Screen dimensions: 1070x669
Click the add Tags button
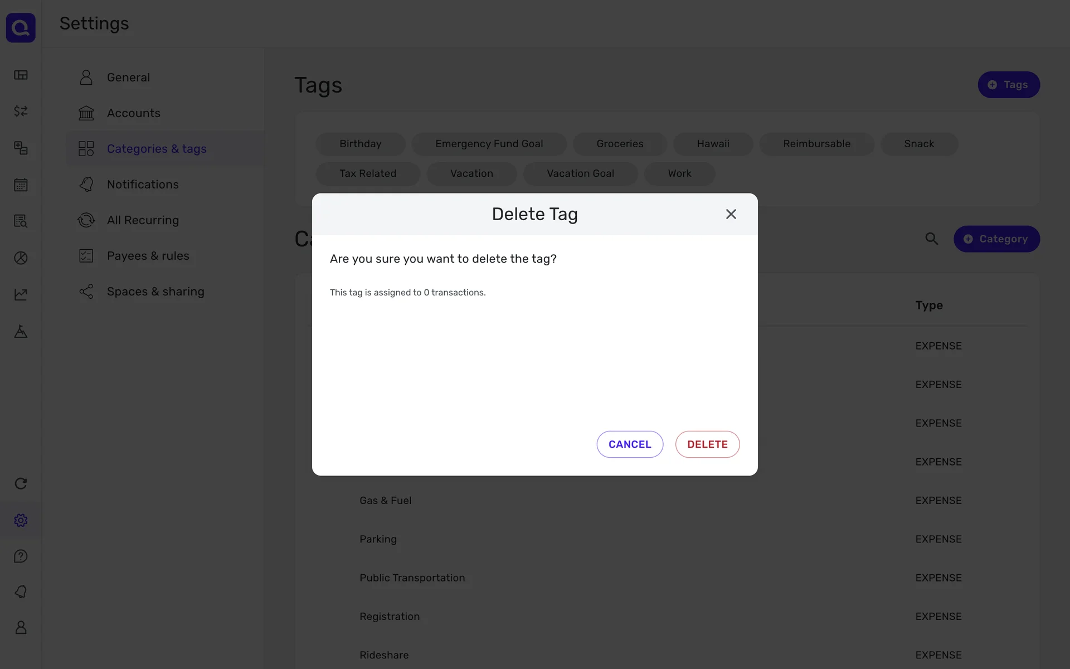tap(1008, 85)
